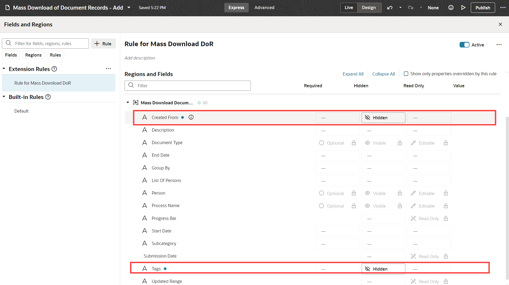The width and height of the screenshot is (509, 285).
Task: Click the None label in the header
Action: coord(433,8)
